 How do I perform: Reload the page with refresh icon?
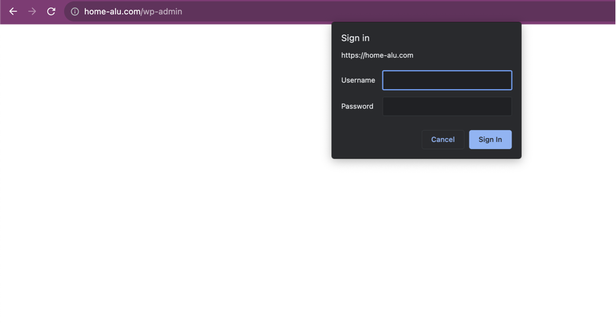click(x=51, y=11)
